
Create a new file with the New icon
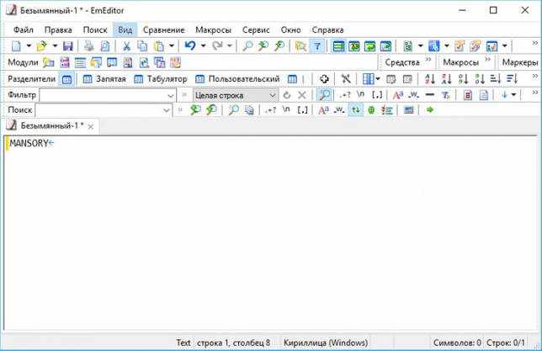point(16,46)
